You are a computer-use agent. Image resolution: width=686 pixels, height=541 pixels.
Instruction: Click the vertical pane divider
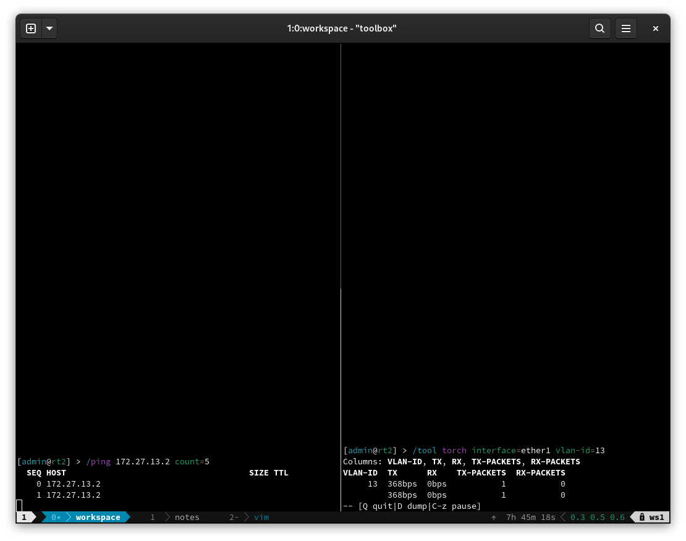pyautogui.click(x=341, y=247)
